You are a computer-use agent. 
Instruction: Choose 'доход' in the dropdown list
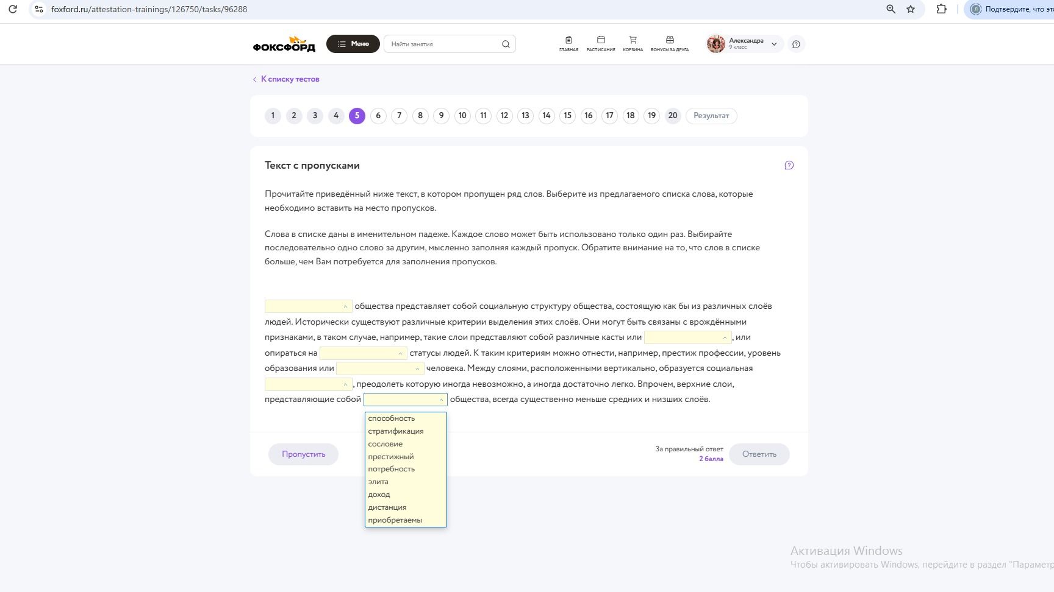point(406,495)
